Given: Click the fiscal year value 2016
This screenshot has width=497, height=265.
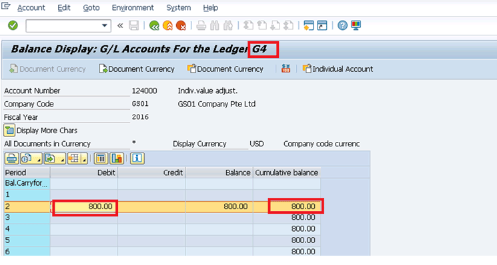Looking at the screenshot, I should pyautogui.click(x=140, y=117).
